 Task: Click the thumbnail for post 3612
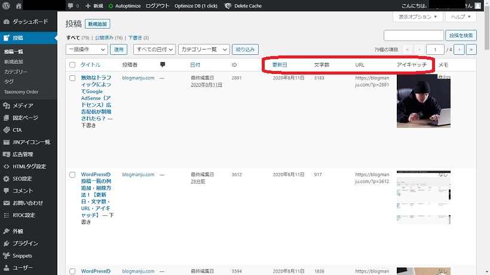click(x=424, y=197)
